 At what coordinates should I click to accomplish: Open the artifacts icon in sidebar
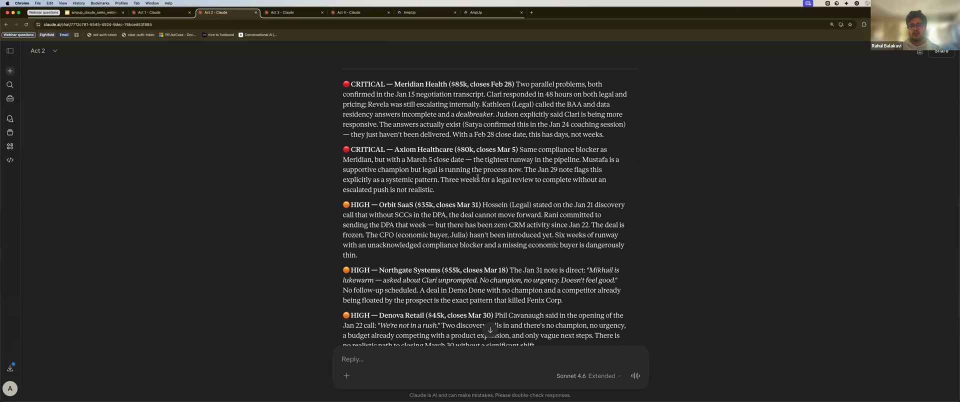pyautogui.click(x=10, y=146)
